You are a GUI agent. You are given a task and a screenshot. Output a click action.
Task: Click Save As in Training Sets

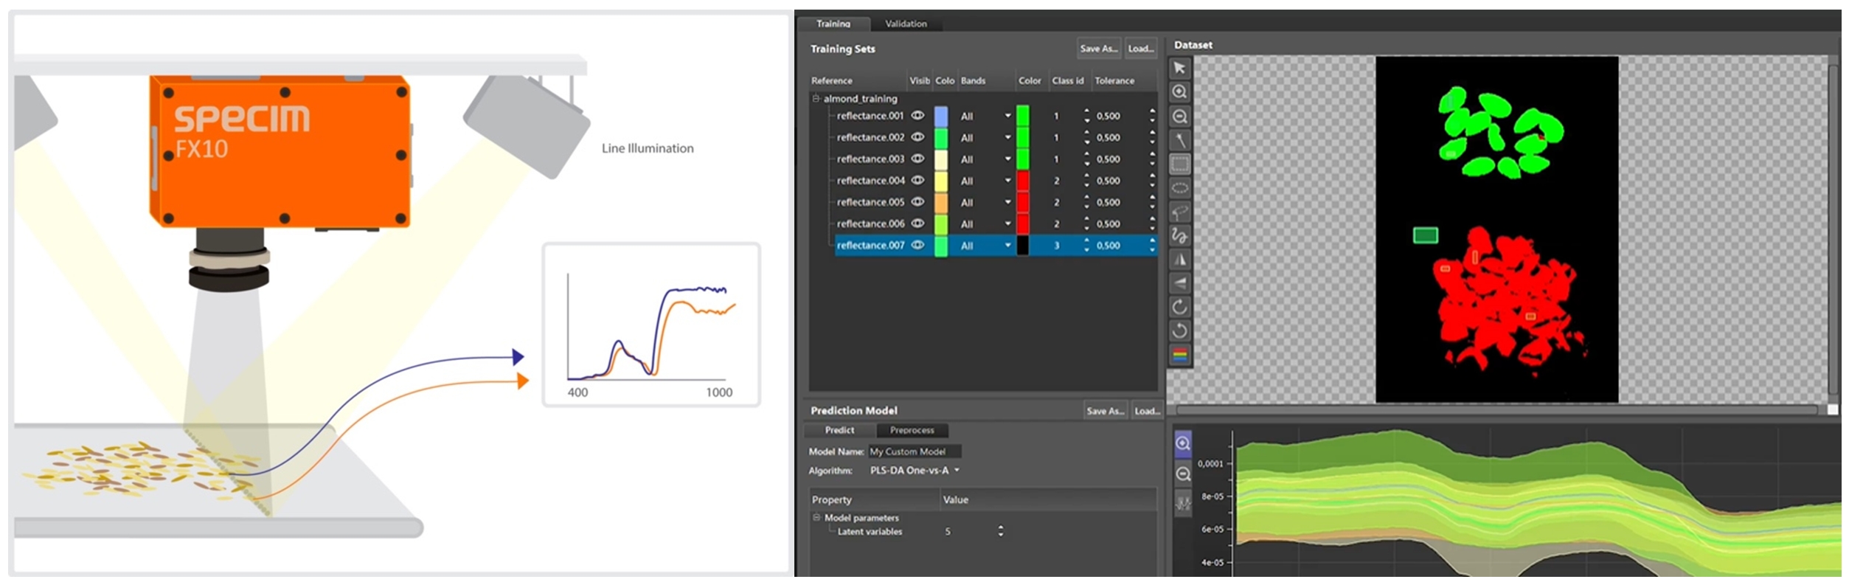1099,49
